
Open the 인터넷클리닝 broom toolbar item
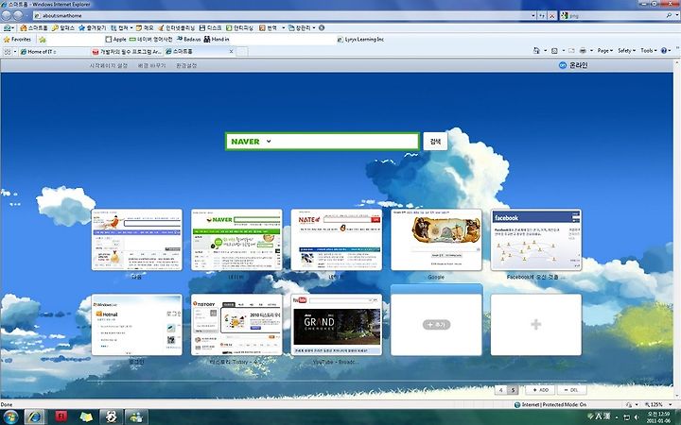point(177,27)
